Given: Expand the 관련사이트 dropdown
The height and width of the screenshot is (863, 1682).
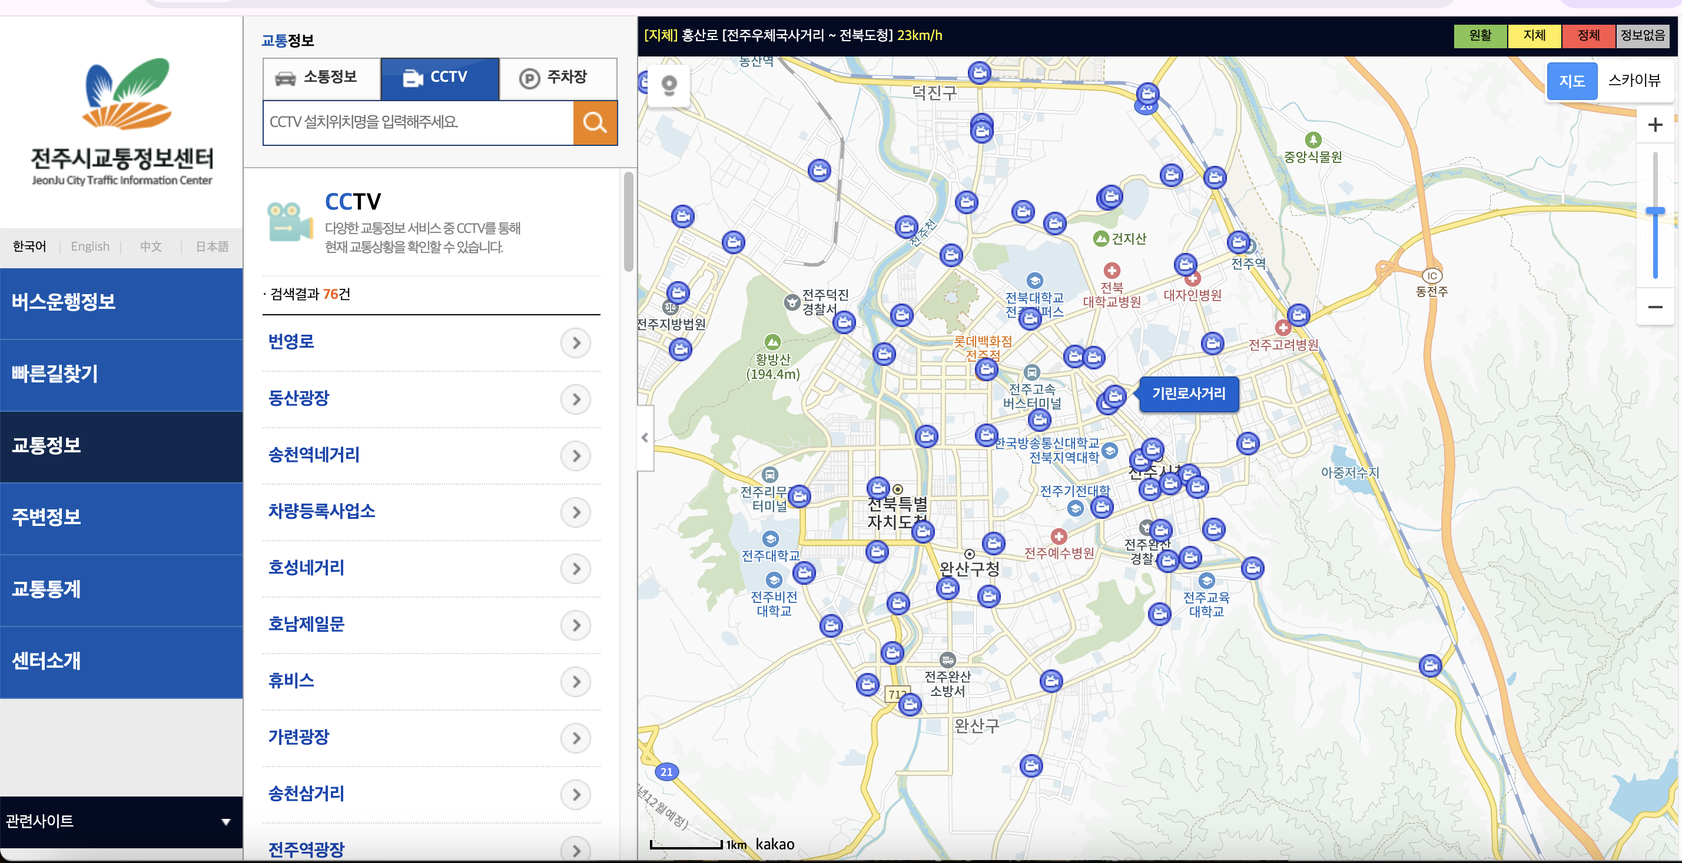Looking at the screenshot, I should pyautogui.click(x=121, y=821).
